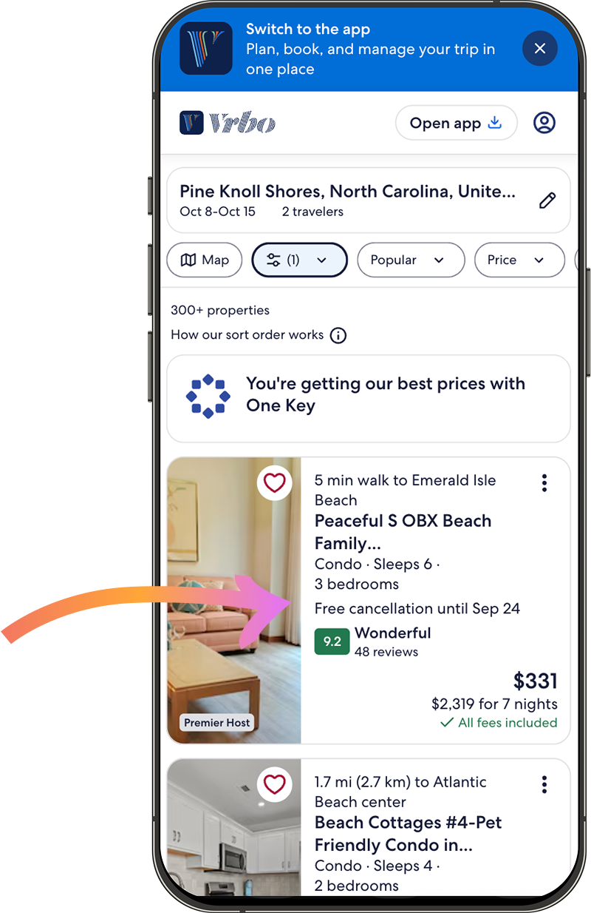Open the account profile icon
The height and width of the screenshot is (913, 591).
tap(544, 123)
